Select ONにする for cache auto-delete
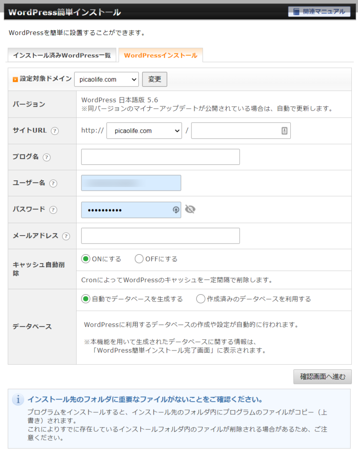The height and width of the screenshot is (456, 358). coord(85,259)
